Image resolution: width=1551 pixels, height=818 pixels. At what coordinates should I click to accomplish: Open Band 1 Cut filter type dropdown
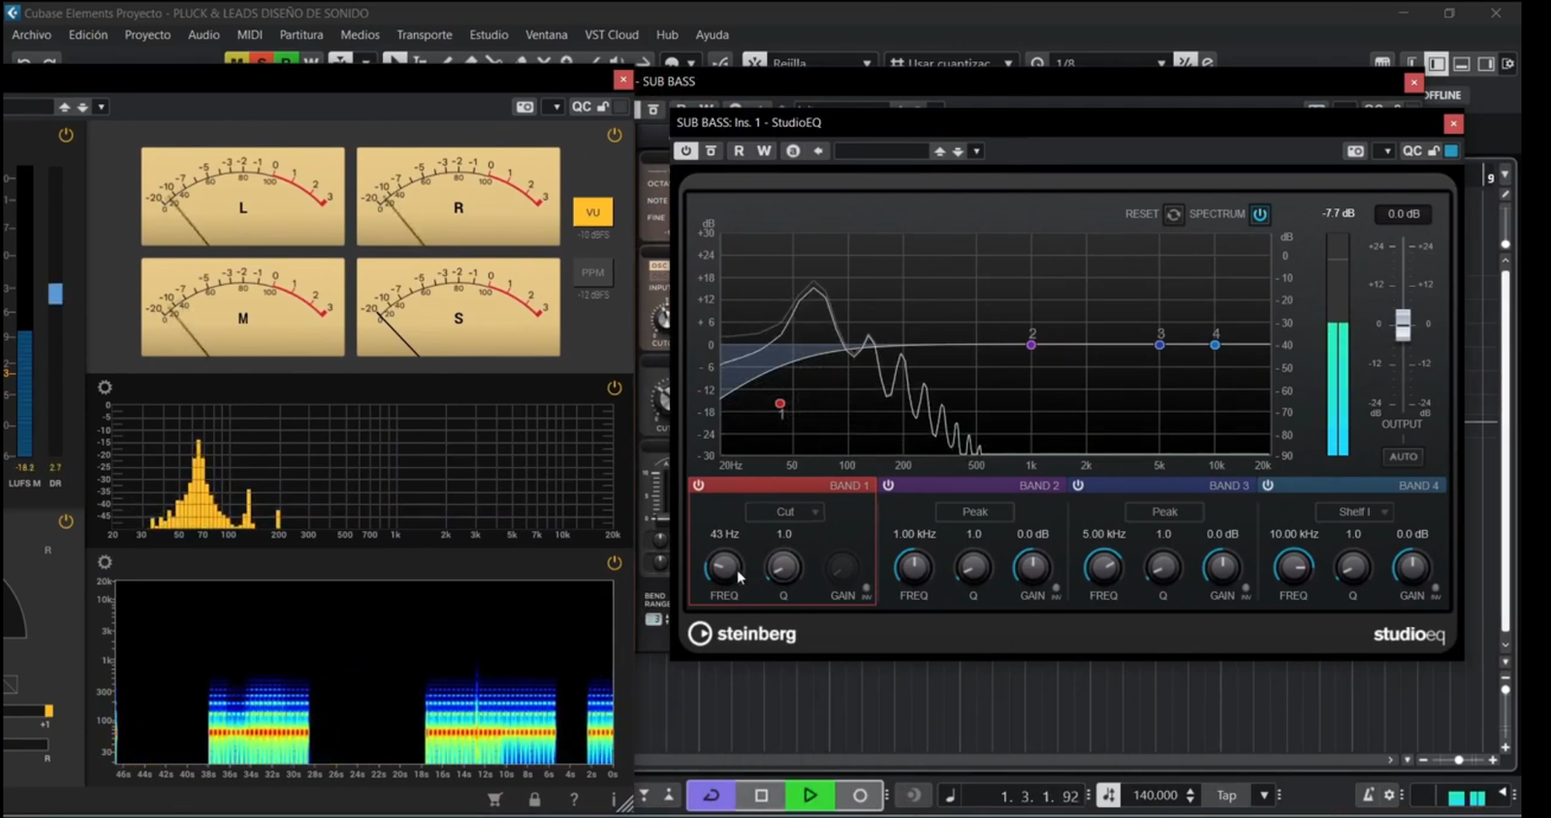785,512
